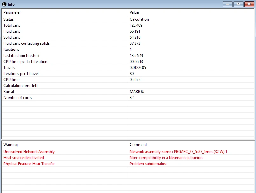Click the 66,191 fluid cells value
Screen dimensions: 256x193
click(135, 31)
